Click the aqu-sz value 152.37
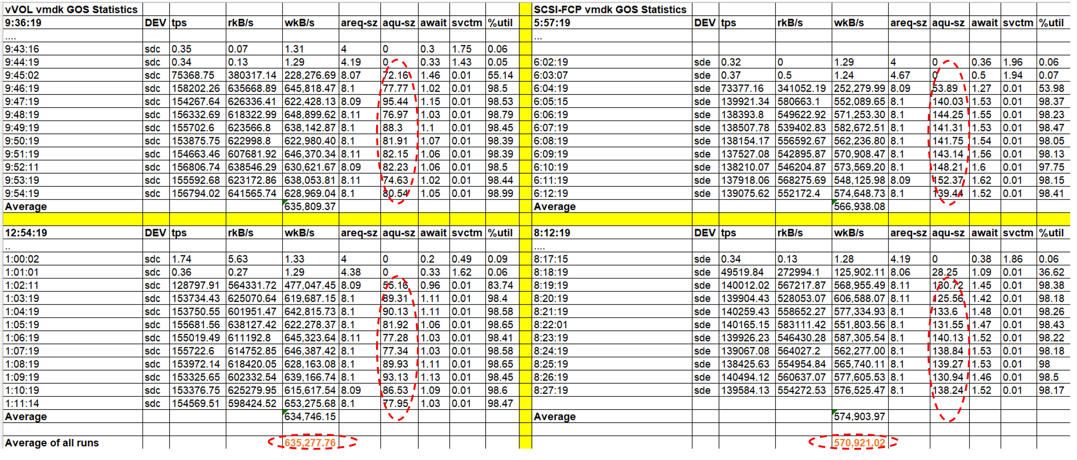The width and height of the screenshot is (1077, 460). (947, 180)
